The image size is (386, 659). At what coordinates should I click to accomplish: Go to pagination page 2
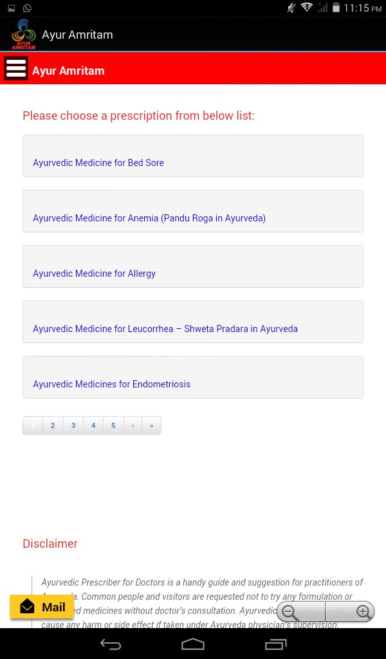53,425
